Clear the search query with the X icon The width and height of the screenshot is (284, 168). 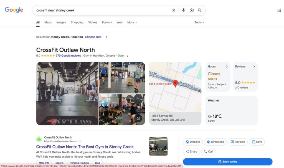[x=174, y=10]
